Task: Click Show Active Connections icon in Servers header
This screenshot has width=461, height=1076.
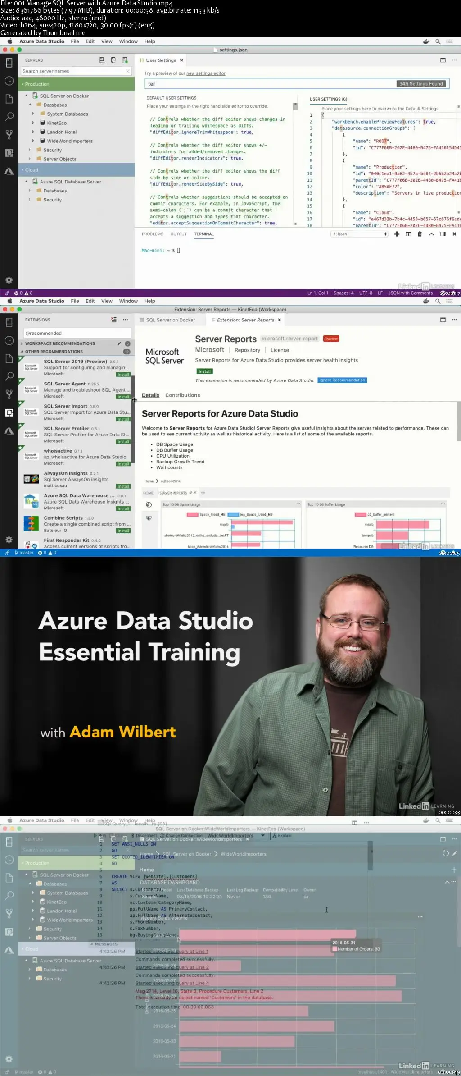Action: [x=125, y=60]
